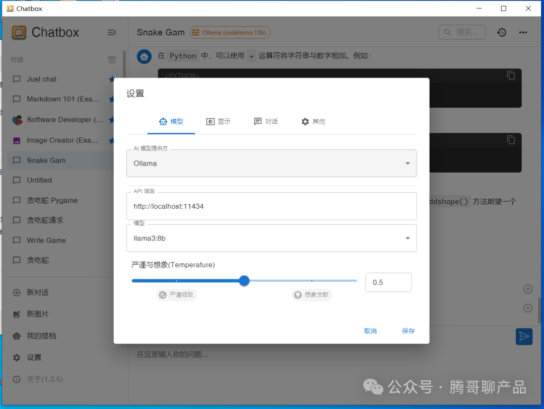Click the blue send message icon

click(524, 336)
